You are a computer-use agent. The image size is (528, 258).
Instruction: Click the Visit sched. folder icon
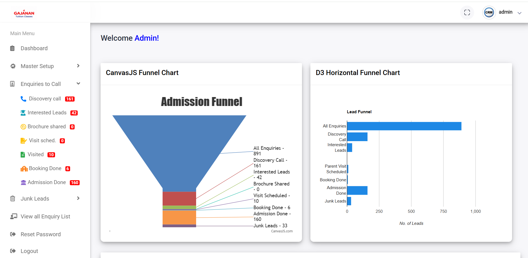tap(24, 141)
